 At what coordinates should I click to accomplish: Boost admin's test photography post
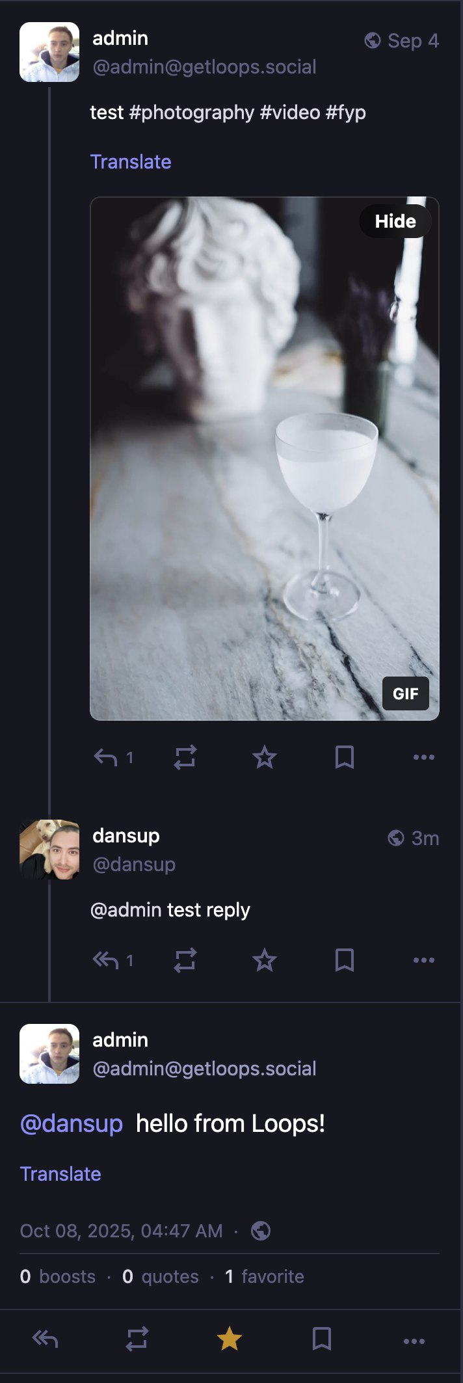click(185, 757)
